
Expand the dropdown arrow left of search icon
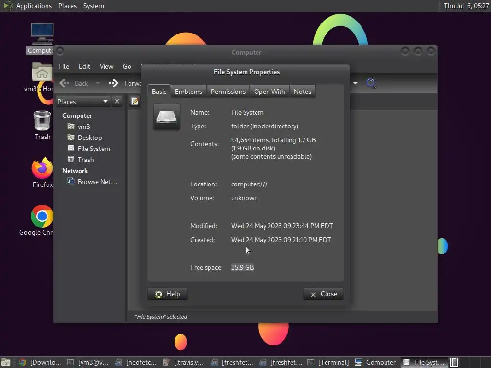click(x=355, y=83)
